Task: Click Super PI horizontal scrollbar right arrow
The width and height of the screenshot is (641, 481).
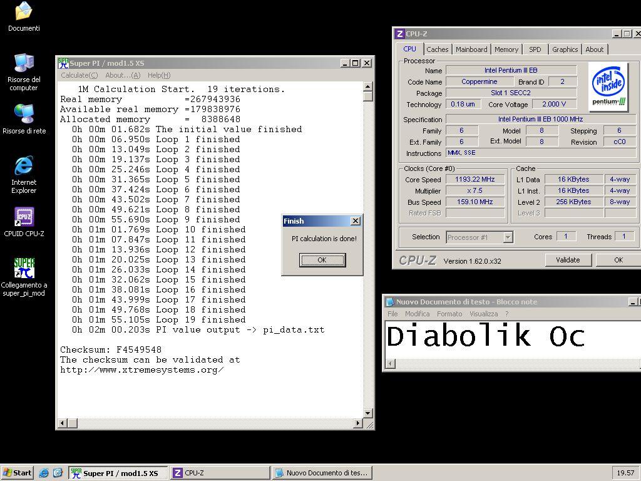Action: click(x=358, y=423)
